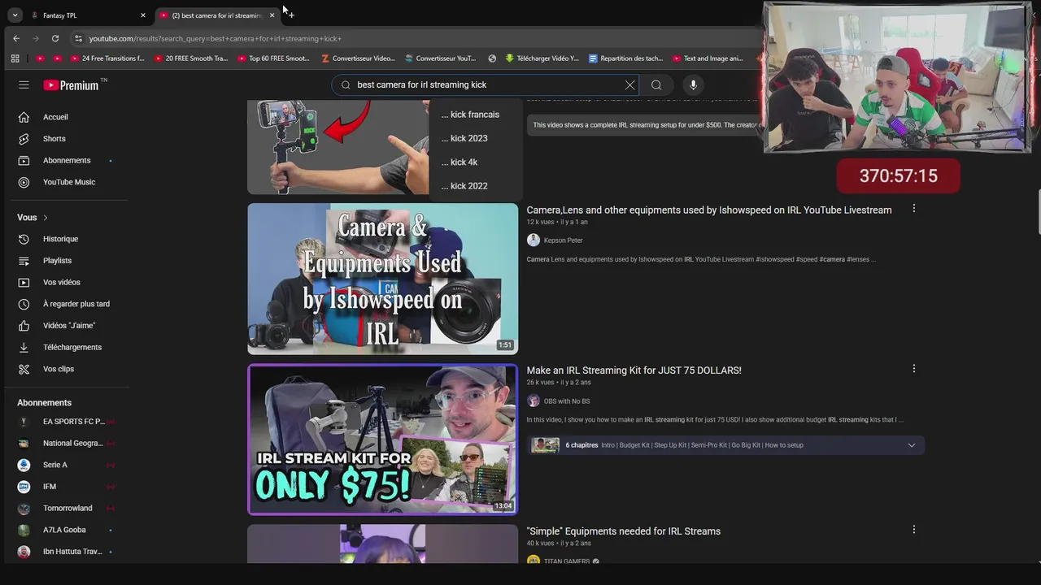Open Text and Image animation bookmark
Image resolution: width=1041 pixels, height=585 pixels.
708,58
